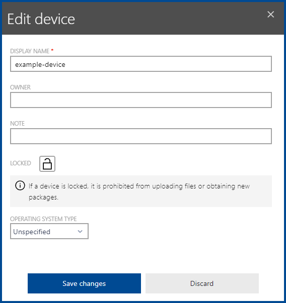
Task: Click the word 'packages.' in the notice
Action: pos(43,197)
